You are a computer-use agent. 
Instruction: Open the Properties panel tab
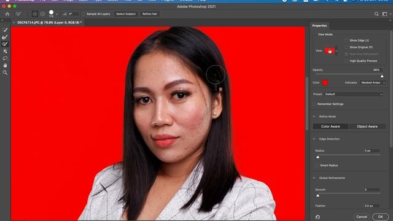point(319,26)
